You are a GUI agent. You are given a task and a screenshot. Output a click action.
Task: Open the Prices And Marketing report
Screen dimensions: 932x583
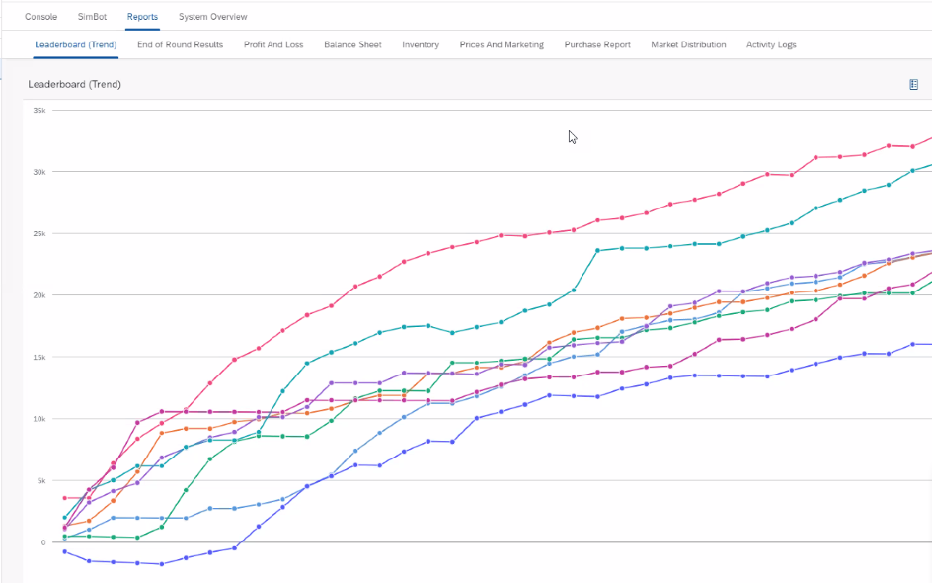502,44
